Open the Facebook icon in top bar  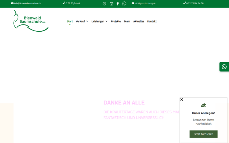[x=118, y=4]
